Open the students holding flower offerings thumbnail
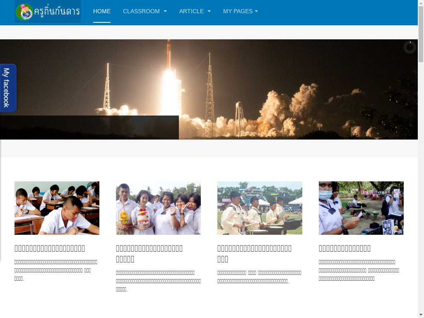Screen dimensions: 424x318 (158, 208)
